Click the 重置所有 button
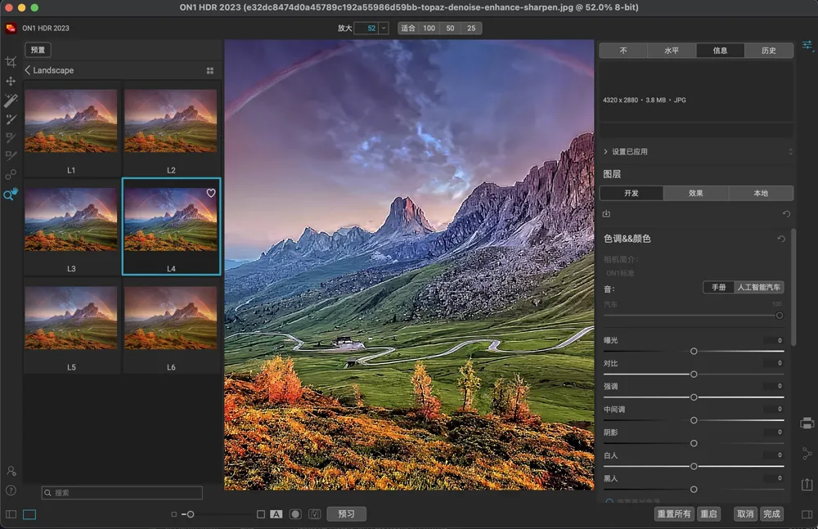 click(x=674, y=514)
